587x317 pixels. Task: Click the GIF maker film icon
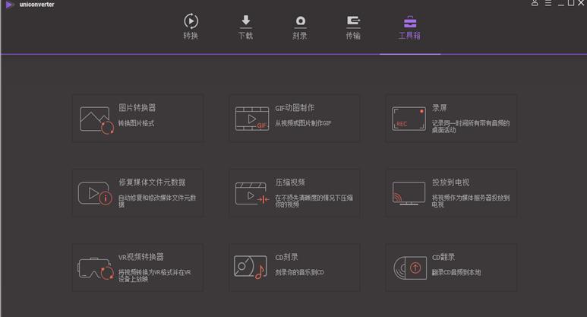pos(252,119)
